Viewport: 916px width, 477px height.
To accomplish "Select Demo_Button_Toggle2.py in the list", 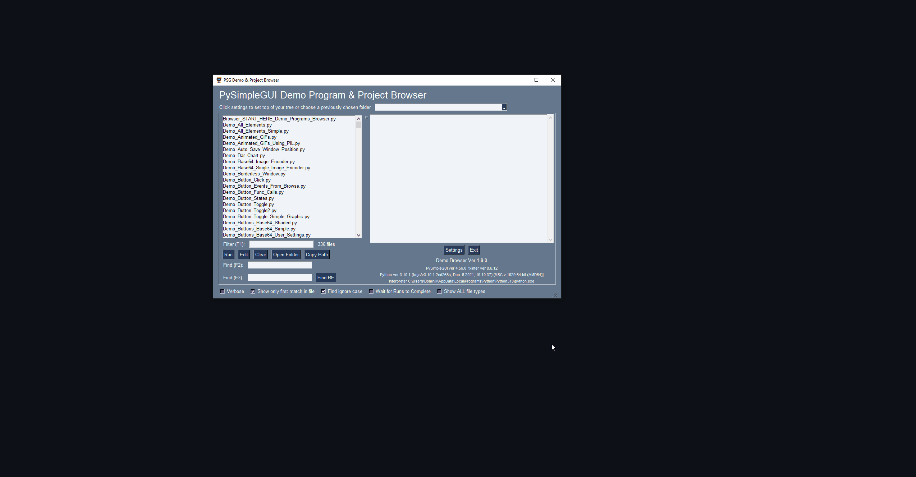I will [249, 211].
